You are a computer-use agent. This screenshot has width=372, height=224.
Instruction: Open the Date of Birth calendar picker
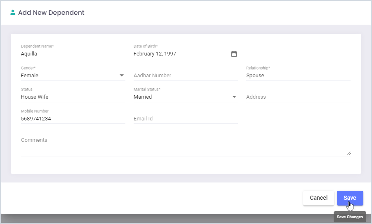pos(234,54)
